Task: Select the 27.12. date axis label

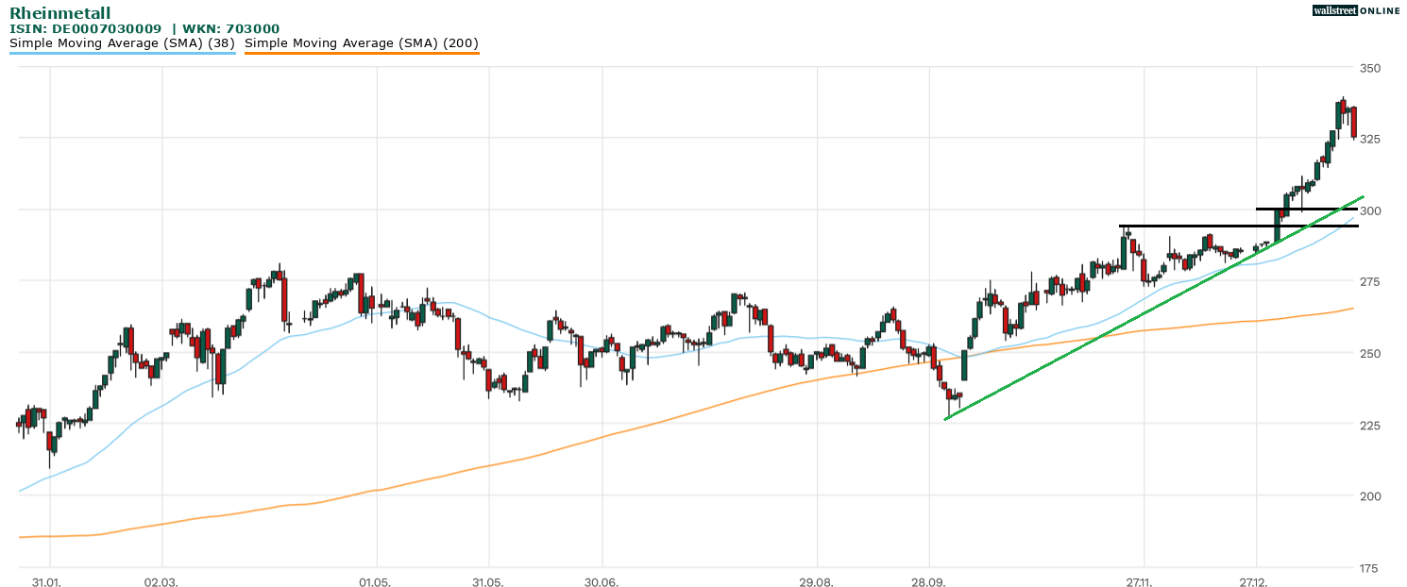Action: click(1255, 582)
